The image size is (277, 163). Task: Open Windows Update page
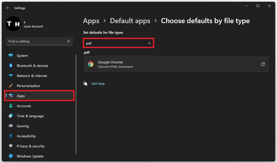tap(30, 156)
